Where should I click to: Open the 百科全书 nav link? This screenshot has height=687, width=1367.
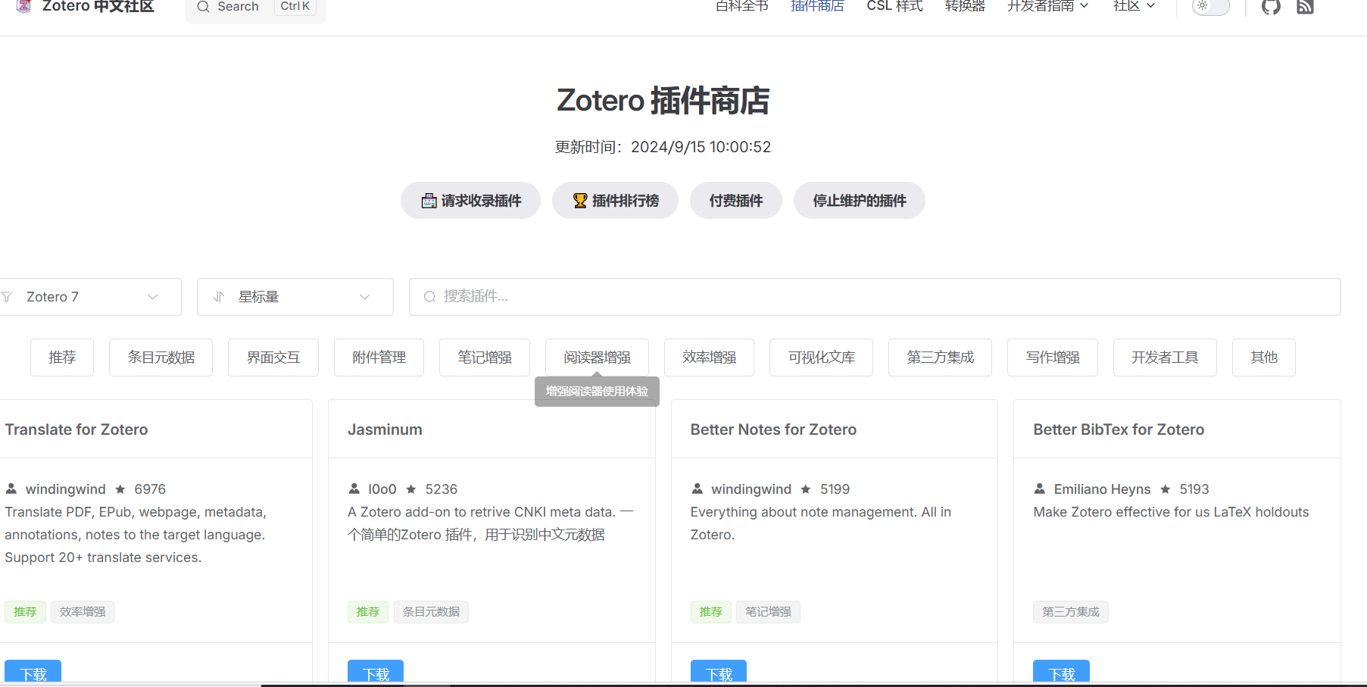click(x=741, y=6)
